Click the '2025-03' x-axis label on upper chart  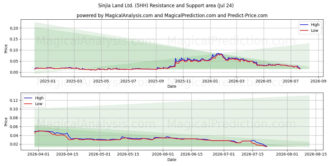pos(74,81)
